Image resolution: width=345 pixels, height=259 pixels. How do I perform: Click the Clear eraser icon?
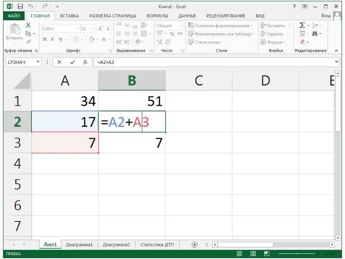pos(303,41)
